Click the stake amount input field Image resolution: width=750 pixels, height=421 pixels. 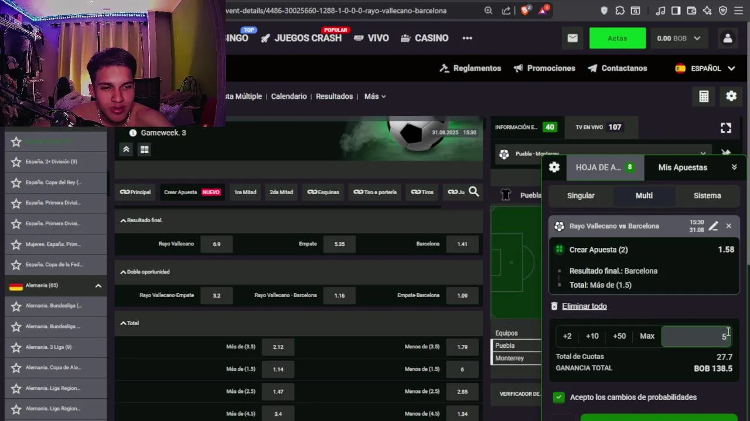tap(697, 336)
